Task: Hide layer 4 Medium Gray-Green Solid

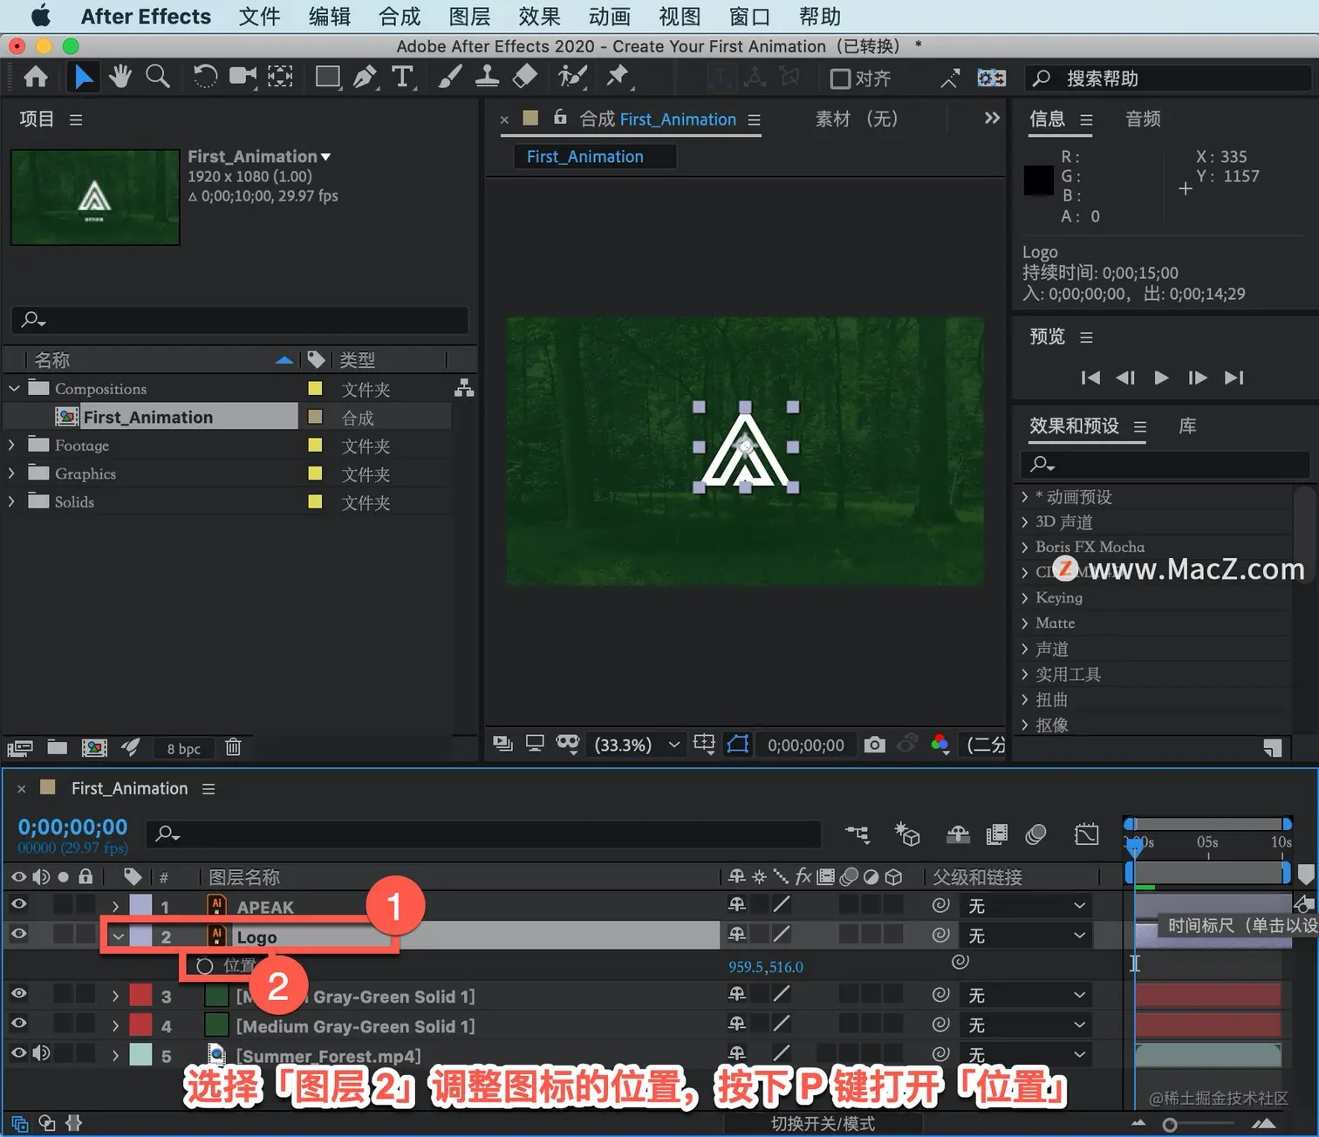Action: (18, 1023)
